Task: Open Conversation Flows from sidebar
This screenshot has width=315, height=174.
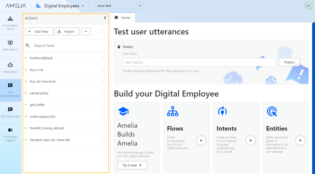Action: click(10, 24)
